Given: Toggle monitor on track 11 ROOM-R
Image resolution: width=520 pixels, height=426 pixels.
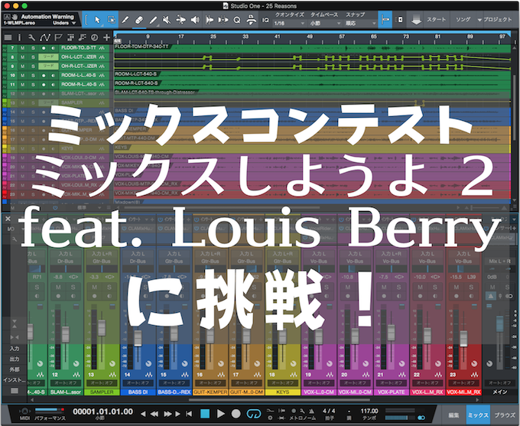Looking at the screenshot, I should tap(54, 85).
